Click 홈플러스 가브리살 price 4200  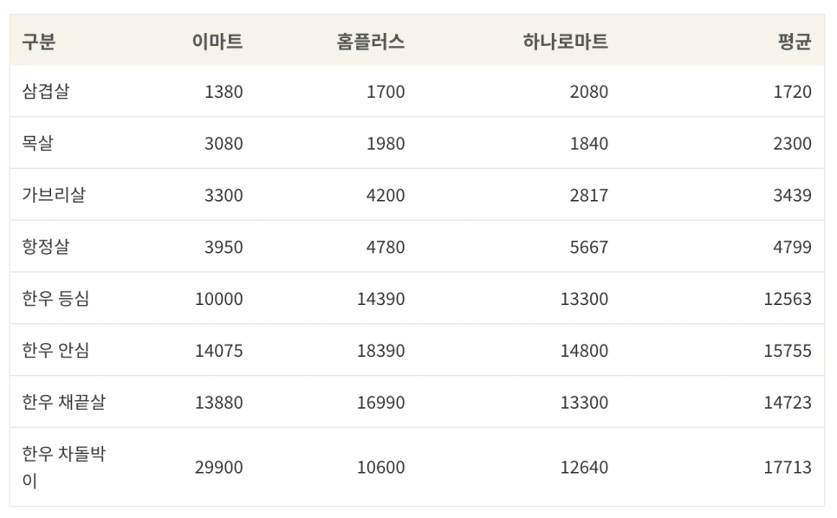[x=385, y=195]
